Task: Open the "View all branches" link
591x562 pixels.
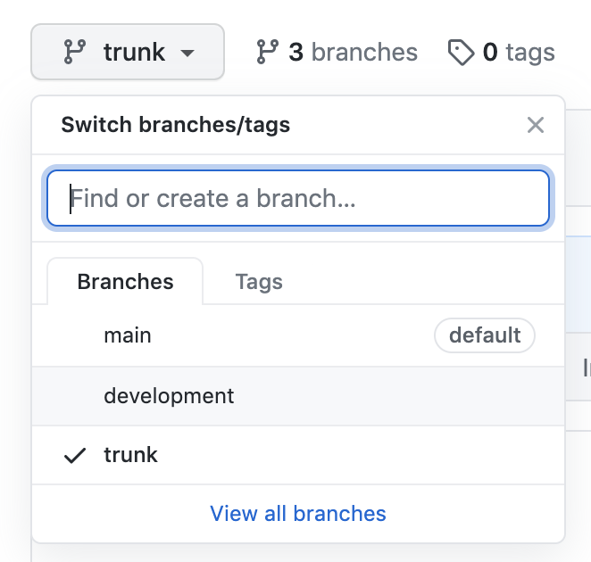Action: click(298, 514)
